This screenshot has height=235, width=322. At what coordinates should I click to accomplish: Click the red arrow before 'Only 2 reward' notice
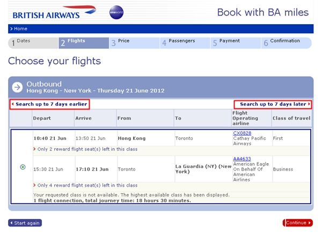(34, 149)
